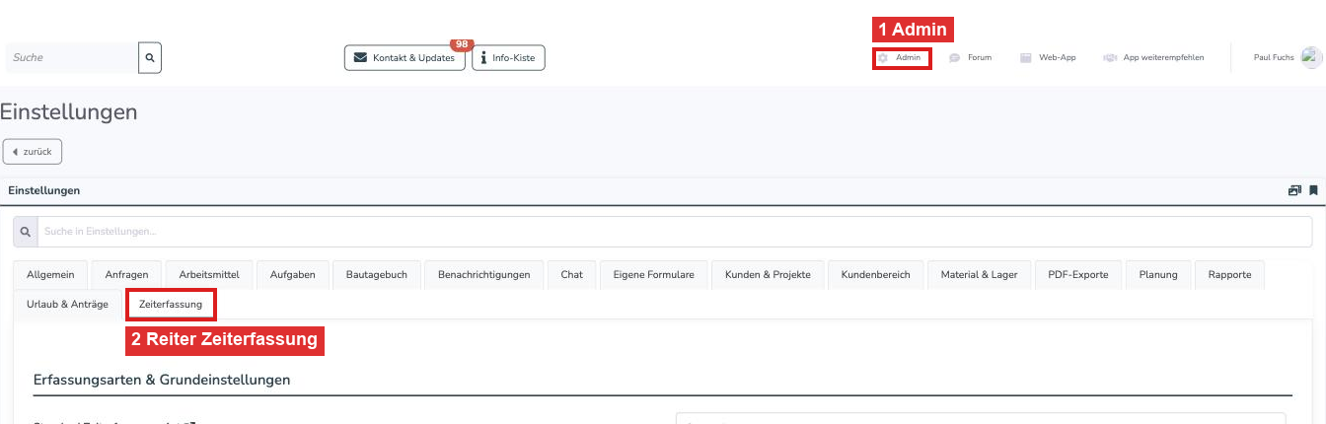
Task: Switch to the Allgemein tab
Action: 51,275
